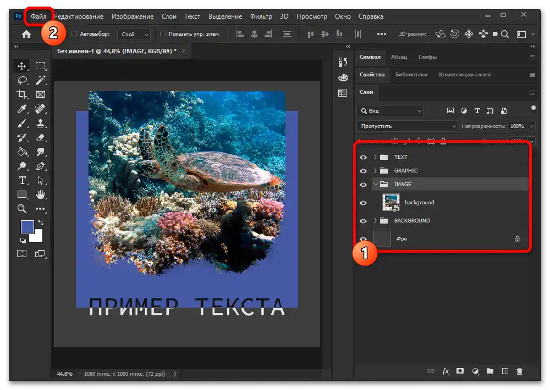The image size is (550, 390).
Task: Create a new layer with plus button
Action: tap(505, 371)
